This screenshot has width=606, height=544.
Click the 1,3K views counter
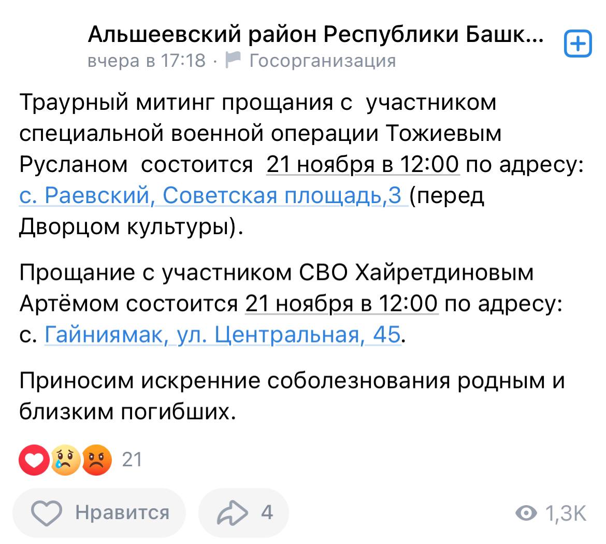[566, 513]
